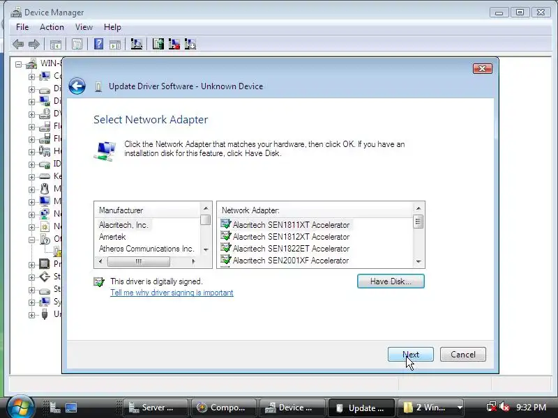Click the blue Help question-mark toolbar icon

98,44
